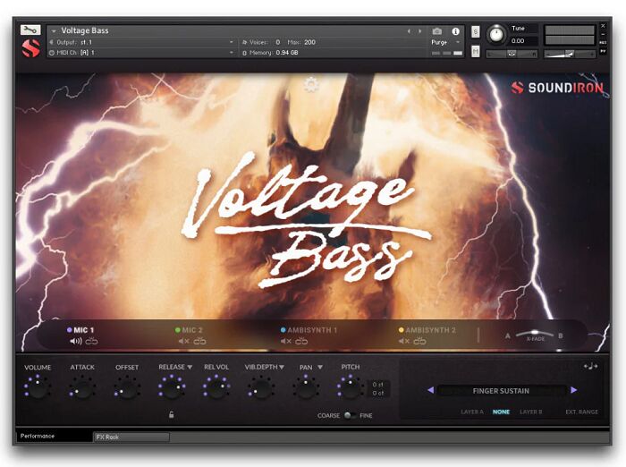Click the gear settings icon on artwork
The width and height of the screenshot is (626, 467).
point(311,85)
